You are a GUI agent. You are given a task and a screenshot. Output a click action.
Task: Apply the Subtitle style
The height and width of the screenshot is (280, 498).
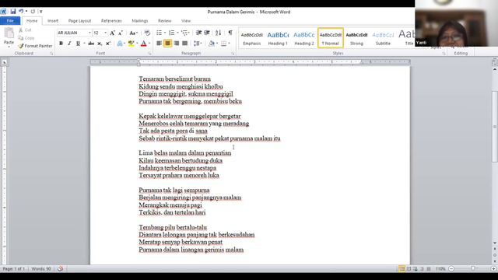(x=383, y=38)
